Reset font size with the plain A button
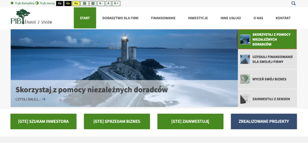Image resolution: width=308 pixels, height=143 pixels. tap(108, 4)
